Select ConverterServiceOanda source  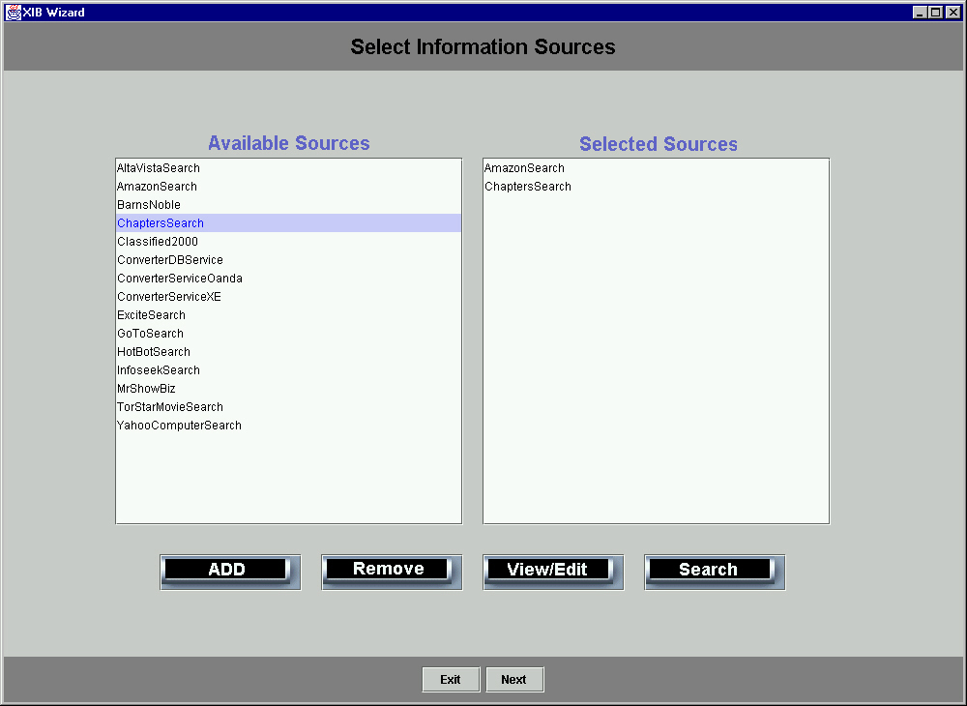288,279
